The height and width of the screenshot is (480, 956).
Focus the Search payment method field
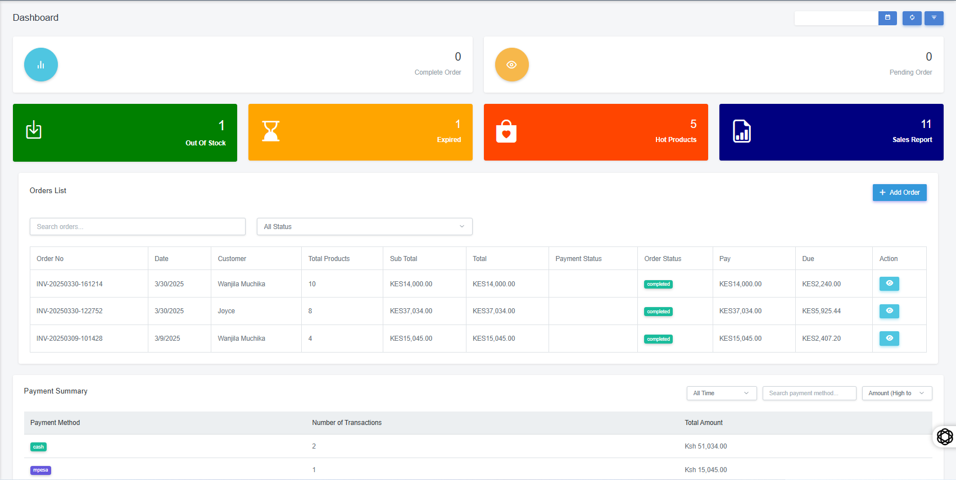[809, 394]
